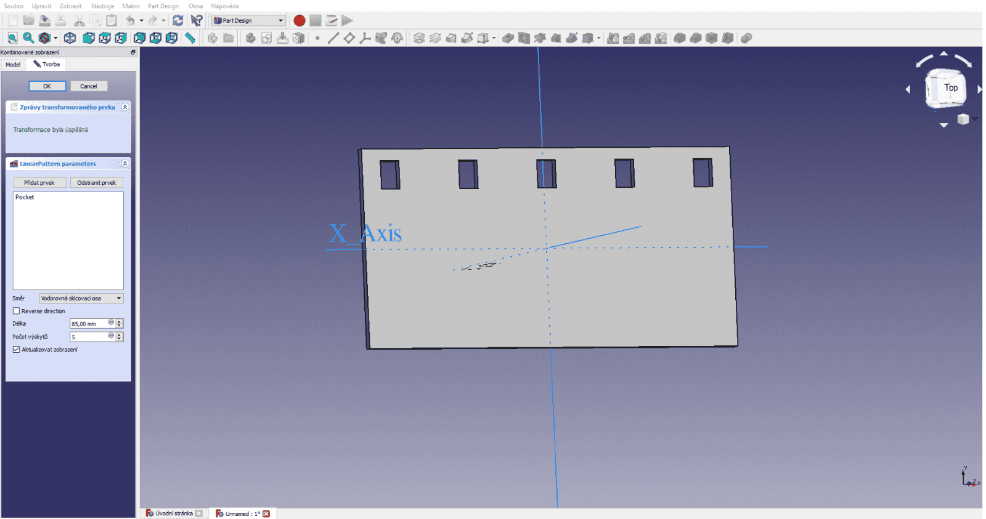Screen dimensions: 986x519
Task: Click the Fit All zoom icon
Action: coord(12,38)
